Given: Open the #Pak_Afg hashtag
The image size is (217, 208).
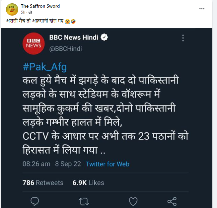Looking at the screenshot, I should point(45,67).
